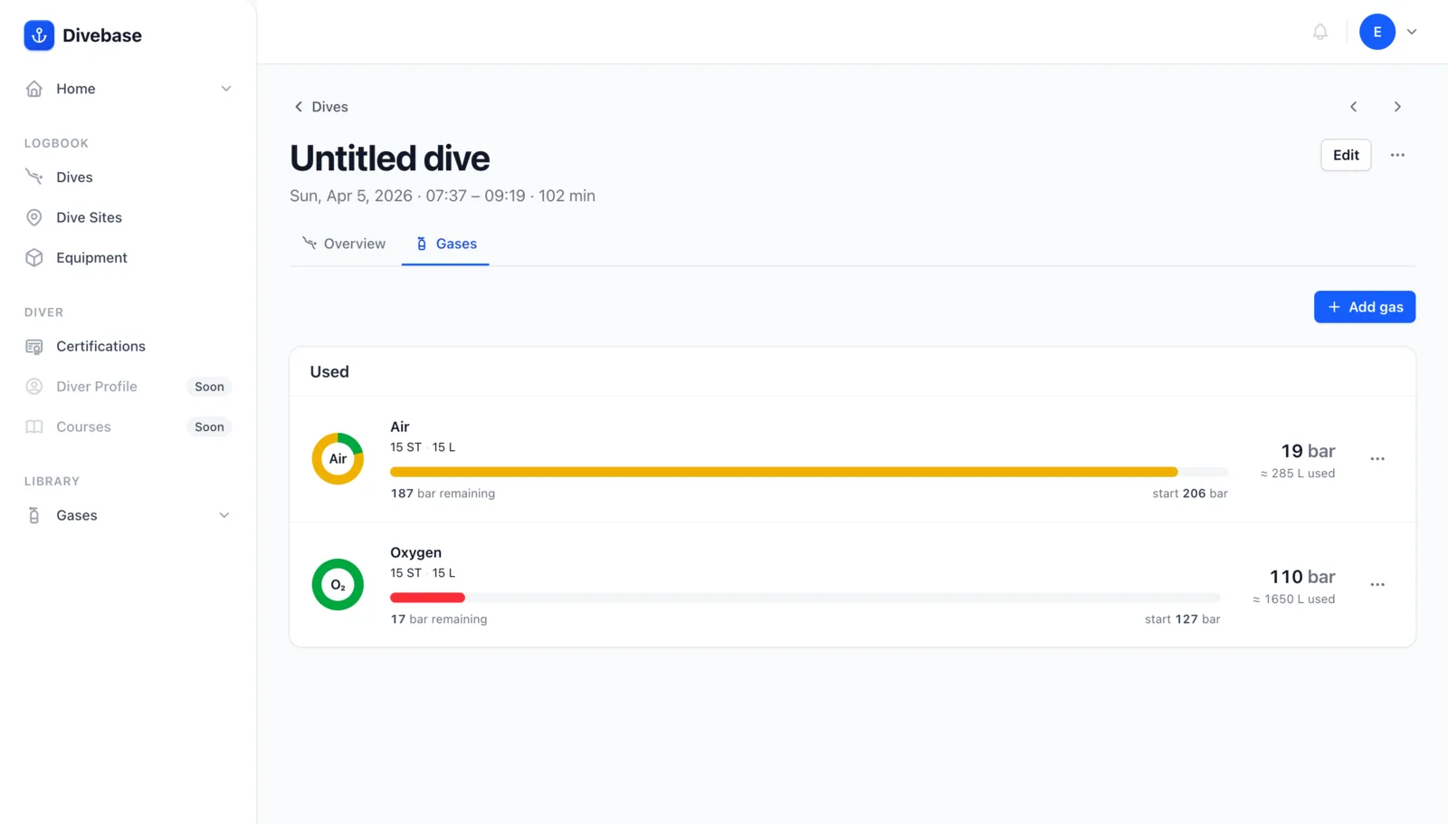Click the '110 bar' used value
Screen dimensions: 1448x824
(1302, 577)
